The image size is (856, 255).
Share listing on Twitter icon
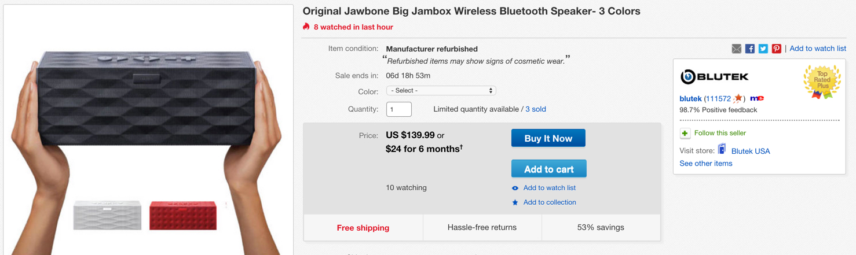(x=763, y=49)
